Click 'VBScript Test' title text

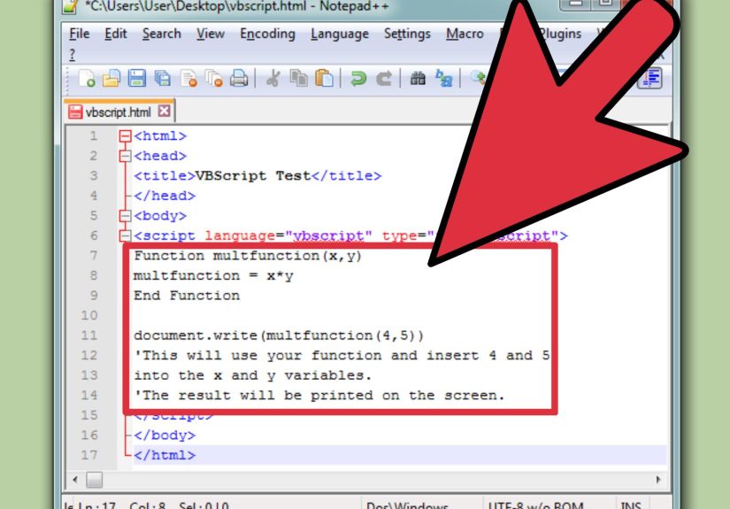coord(252,175)
